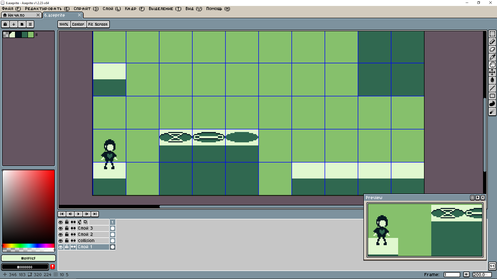Screen dimensions: 497x279
Task: Select the Pencil tool
Action: click(492, 42)
